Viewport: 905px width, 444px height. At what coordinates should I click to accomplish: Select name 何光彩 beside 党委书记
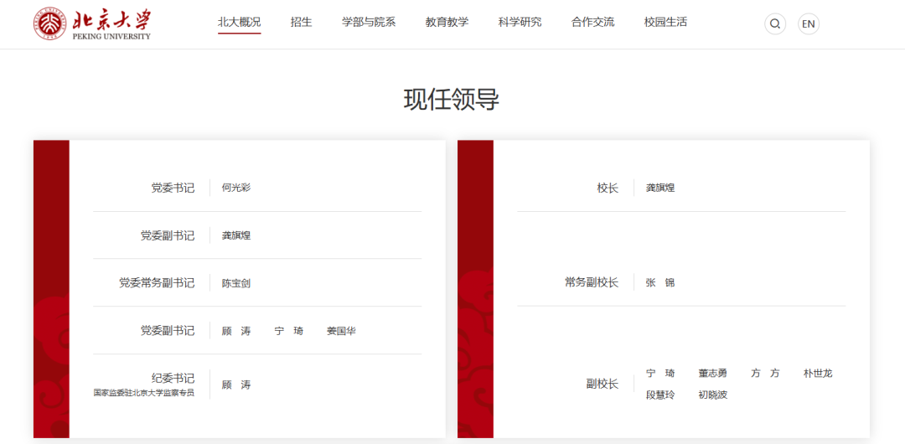point(236,188)
